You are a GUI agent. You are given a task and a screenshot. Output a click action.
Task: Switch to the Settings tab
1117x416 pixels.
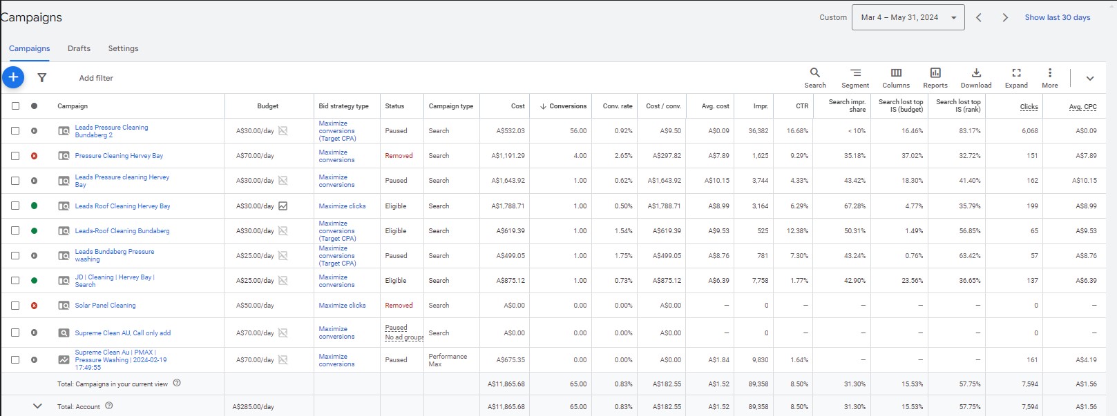(x=123, y=48)
